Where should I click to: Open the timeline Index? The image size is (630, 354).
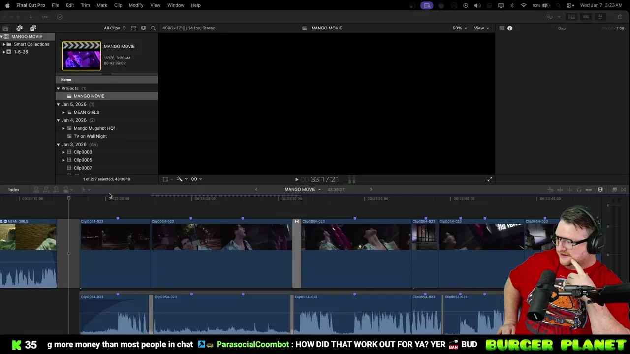[x=14, y=190]
